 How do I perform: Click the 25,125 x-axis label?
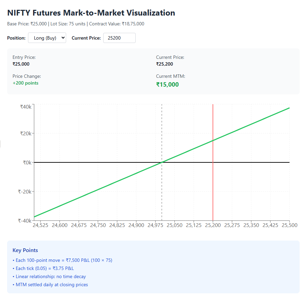click(194, 225)
